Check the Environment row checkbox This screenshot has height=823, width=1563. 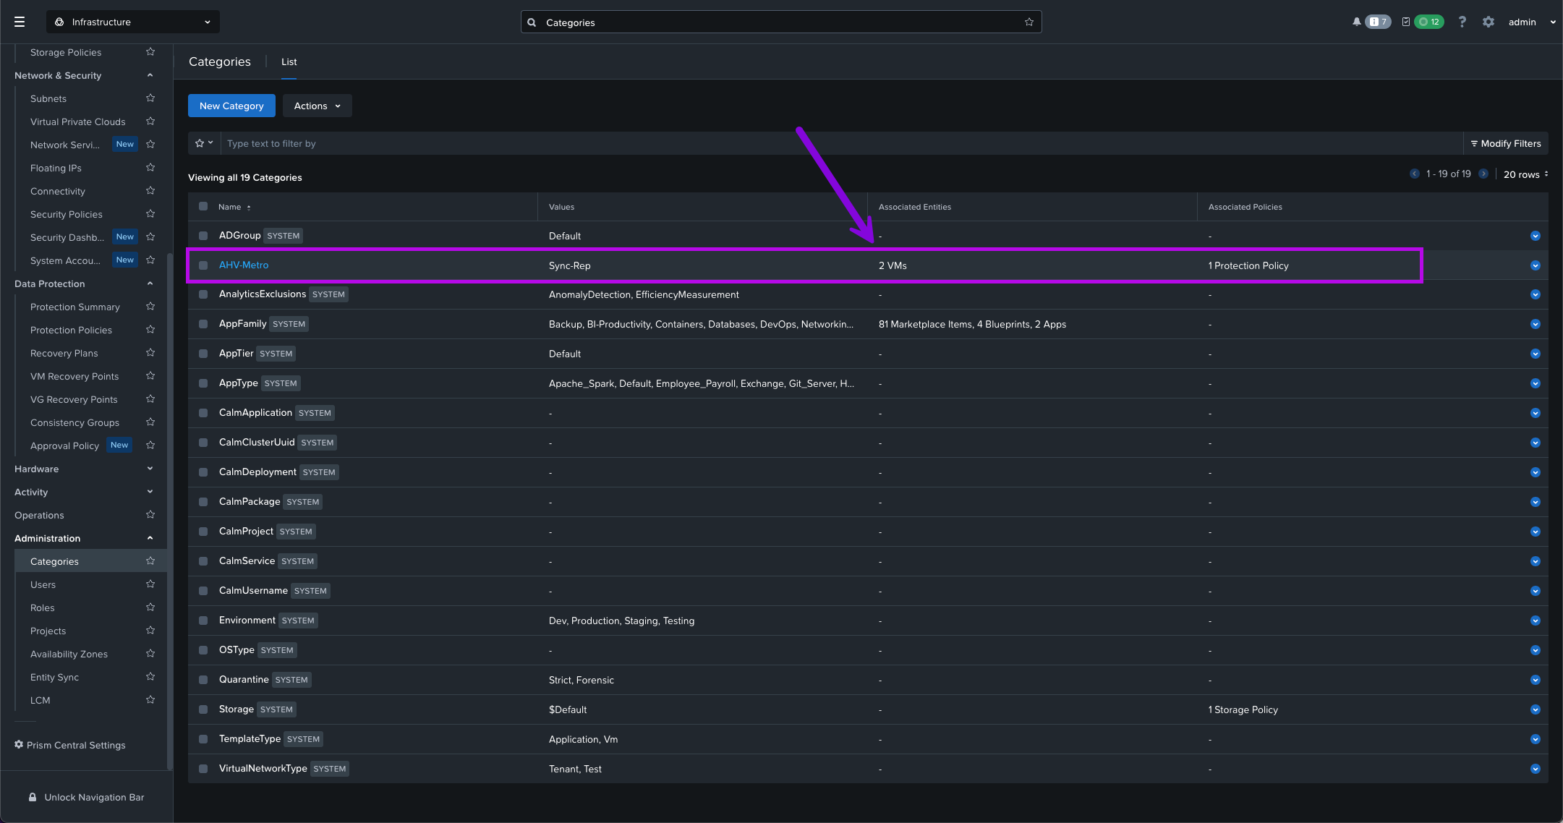203,621
